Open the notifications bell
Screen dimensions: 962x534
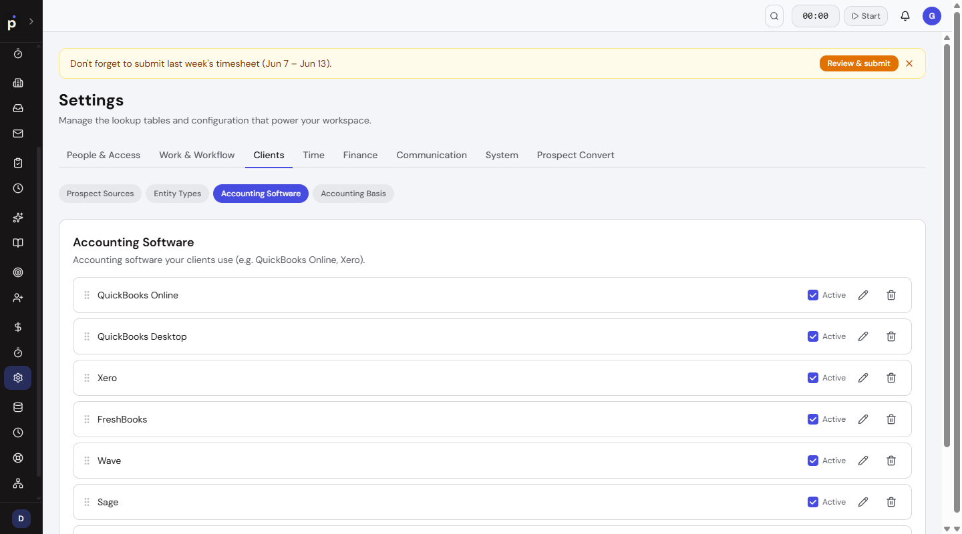(x=905, y=16)
